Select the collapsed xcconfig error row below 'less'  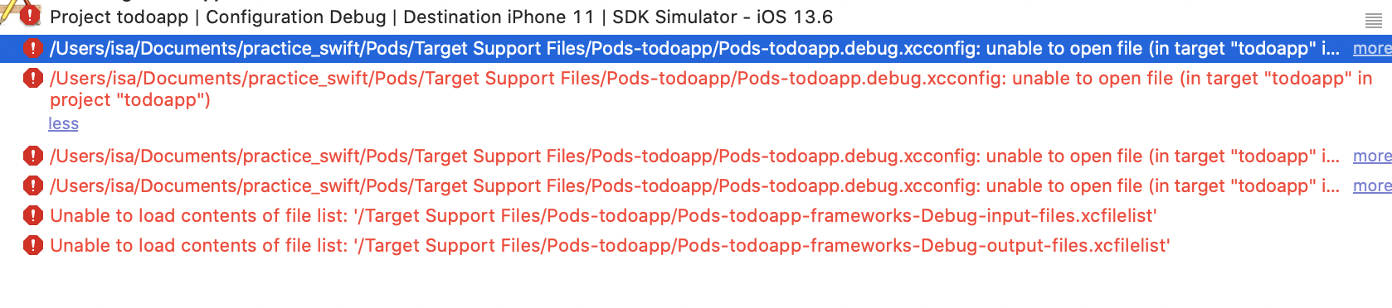695,156
